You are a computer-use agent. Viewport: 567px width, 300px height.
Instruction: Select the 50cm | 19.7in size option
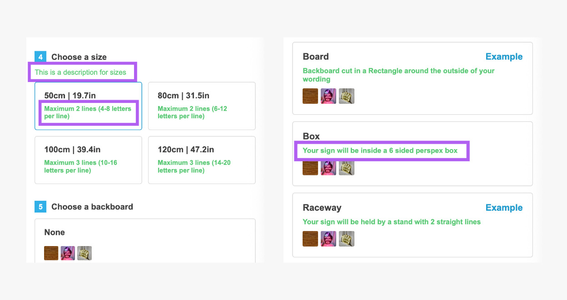[x=89, y=96]
